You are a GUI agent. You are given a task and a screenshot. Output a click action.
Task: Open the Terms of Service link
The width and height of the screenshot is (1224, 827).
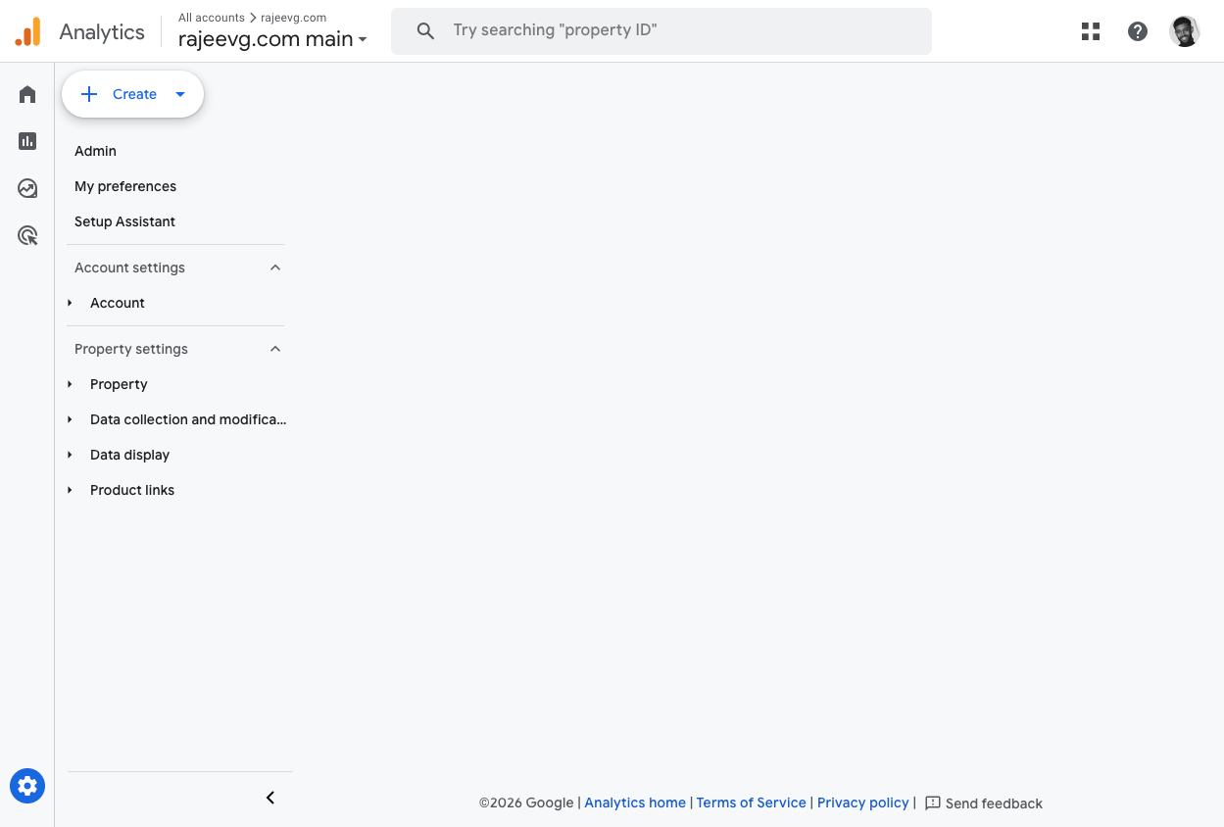coord(751,803)
